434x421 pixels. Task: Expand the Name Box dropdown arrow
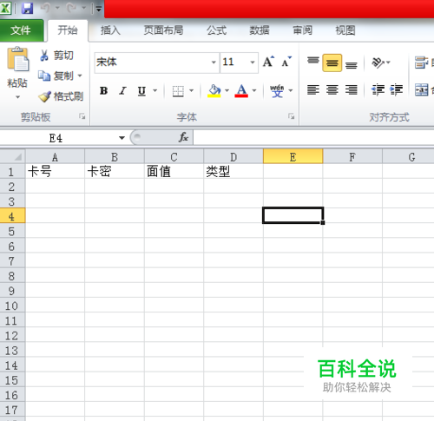(x=122, y=138)
